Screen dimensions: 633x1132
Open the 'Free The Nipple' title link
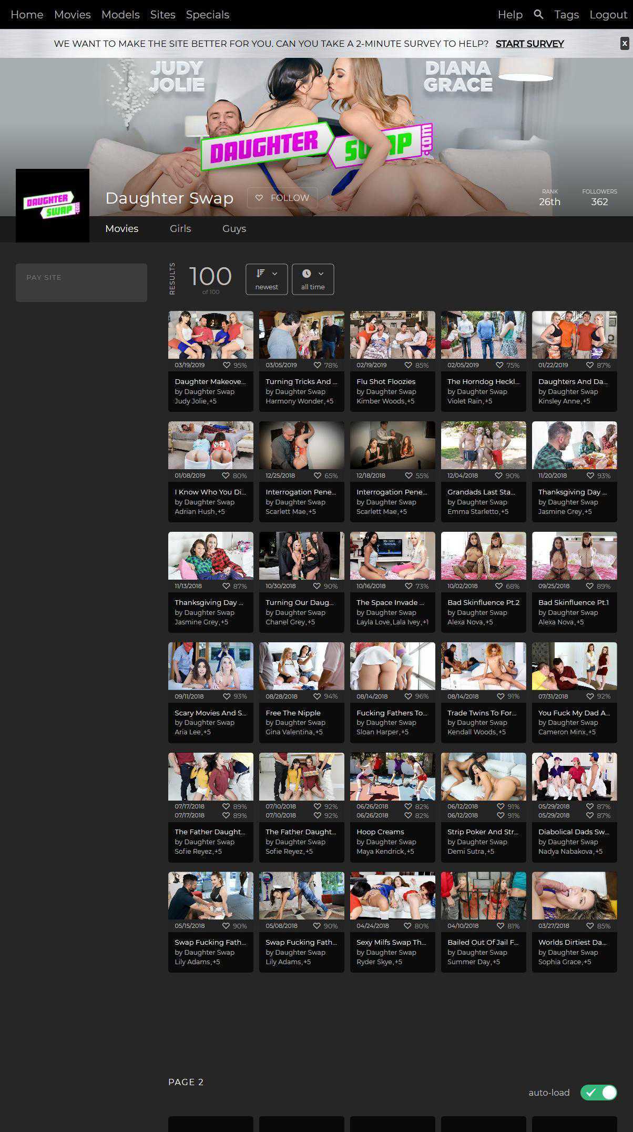pyautogui.click(x=293, y=713)
